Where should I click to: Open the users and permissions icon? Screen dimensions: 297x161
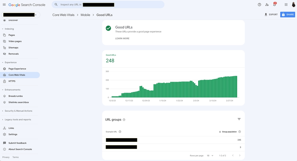click(267, 5)
